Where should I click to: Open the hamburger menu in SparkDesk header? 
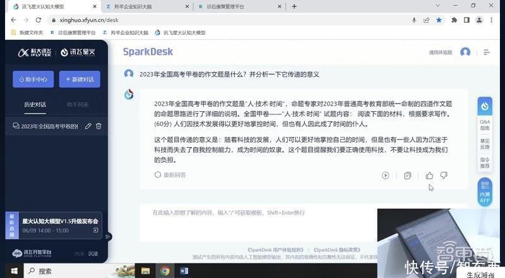tap(486, 52)
